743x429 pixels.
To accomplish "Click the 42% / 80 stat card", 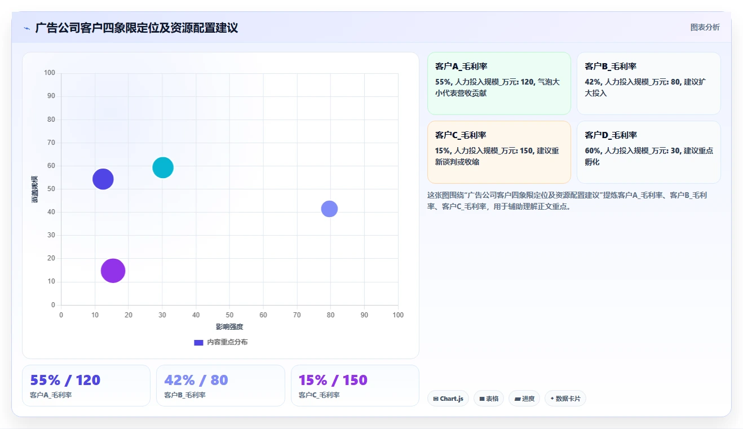I will pos(220,386).
